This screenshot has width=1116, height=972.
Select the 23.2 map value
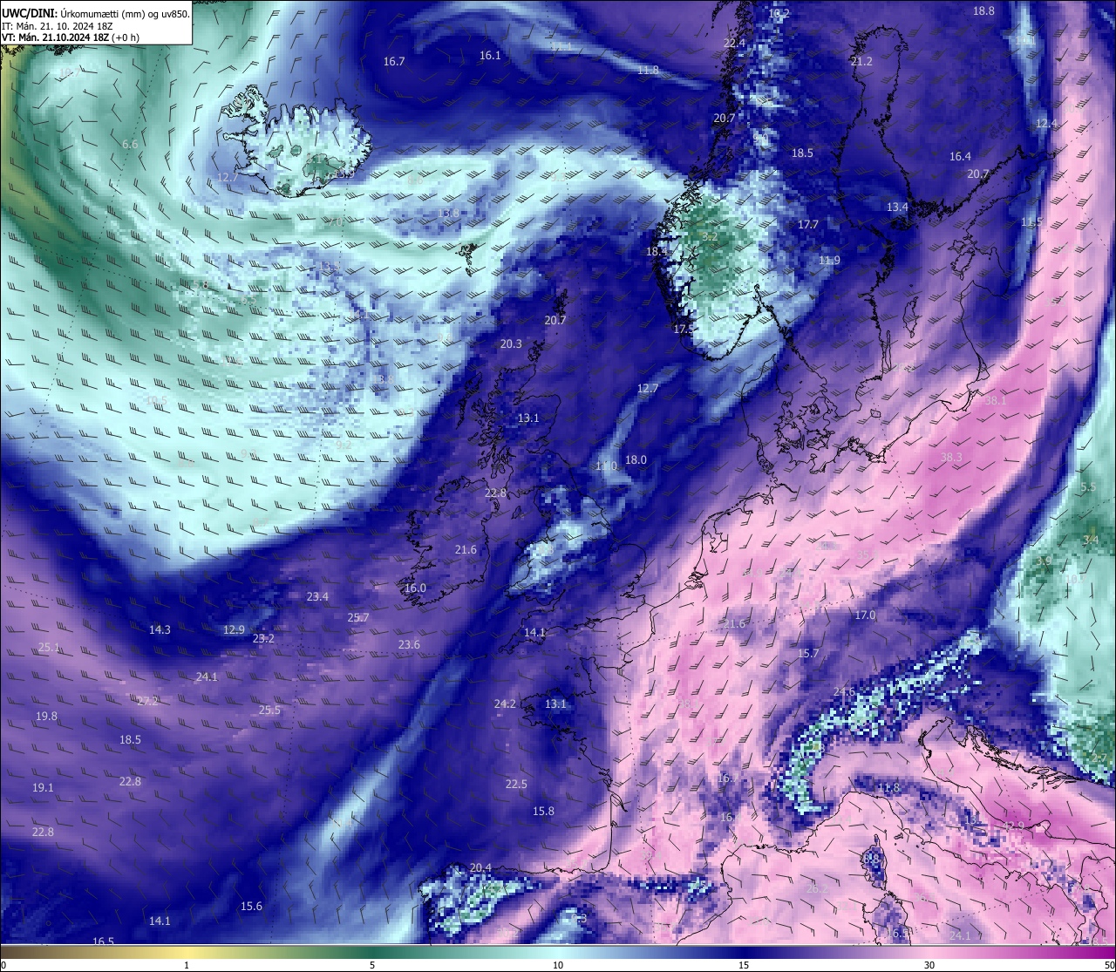tap(263, 638)
